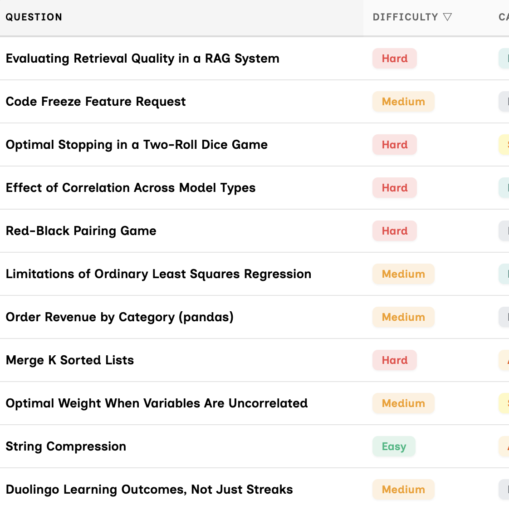Screen dimensions: 509x510
Task: Click the Difficulty column header label
Action: point(405,17)
